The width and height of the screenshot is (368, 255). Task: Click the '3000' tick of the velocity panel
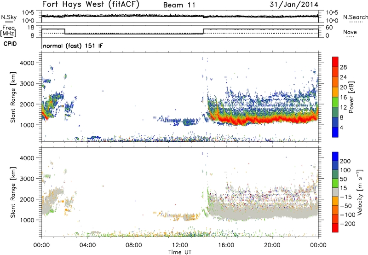[x=27, y=179]
